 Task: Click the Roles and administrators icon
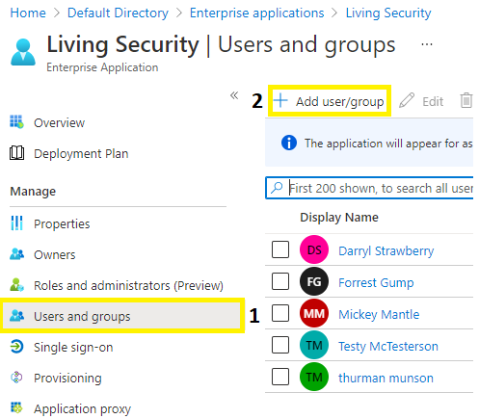point(16,284)
